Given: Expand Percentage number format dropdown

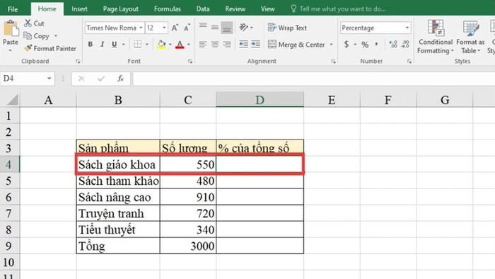Looking at the screenshot, I should pos(407,28).
